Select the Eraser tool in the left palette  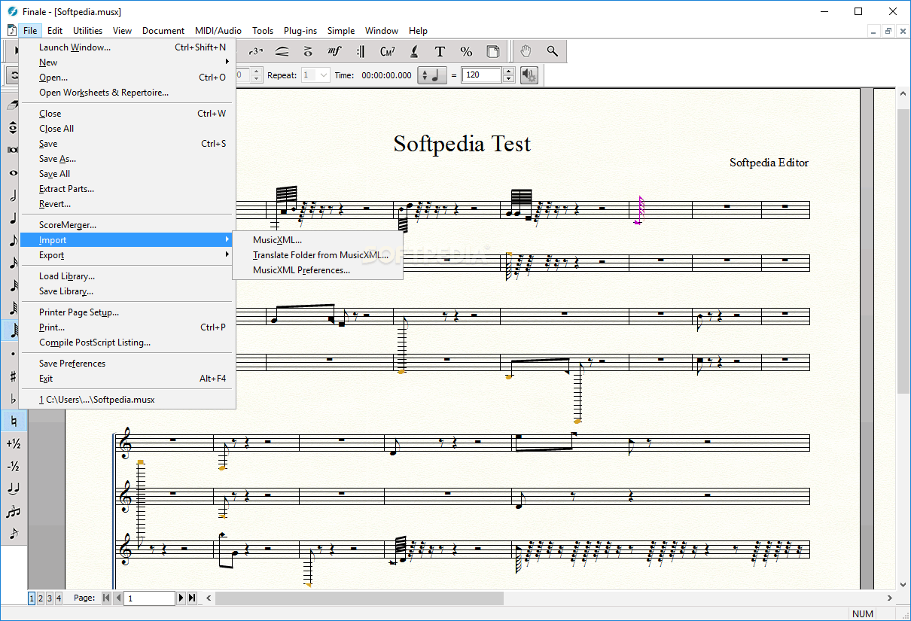13,105
